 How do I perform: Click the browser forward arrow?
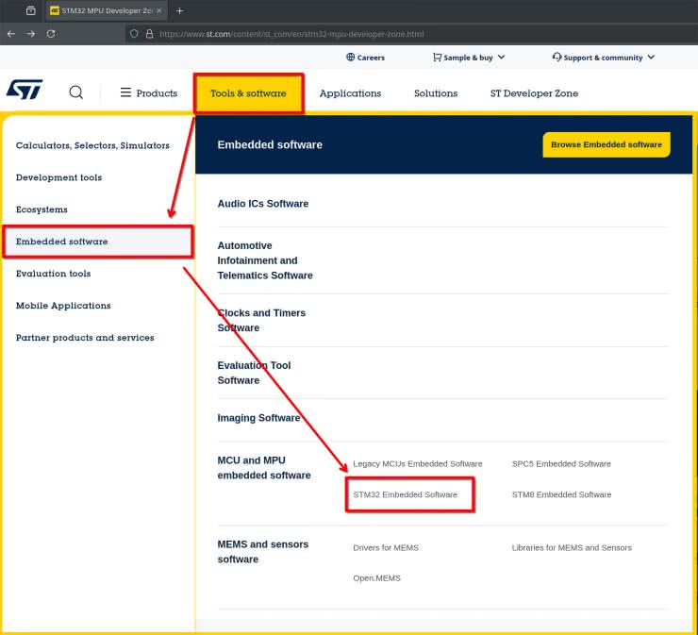pyautogui.click(x=31, y=34)
